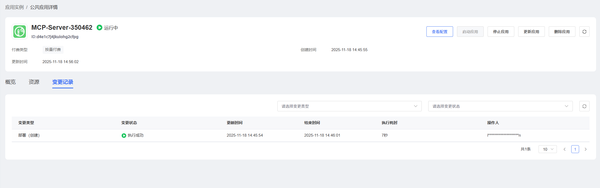
Task: Go to next page arrow in pagination
Action: 586,149
